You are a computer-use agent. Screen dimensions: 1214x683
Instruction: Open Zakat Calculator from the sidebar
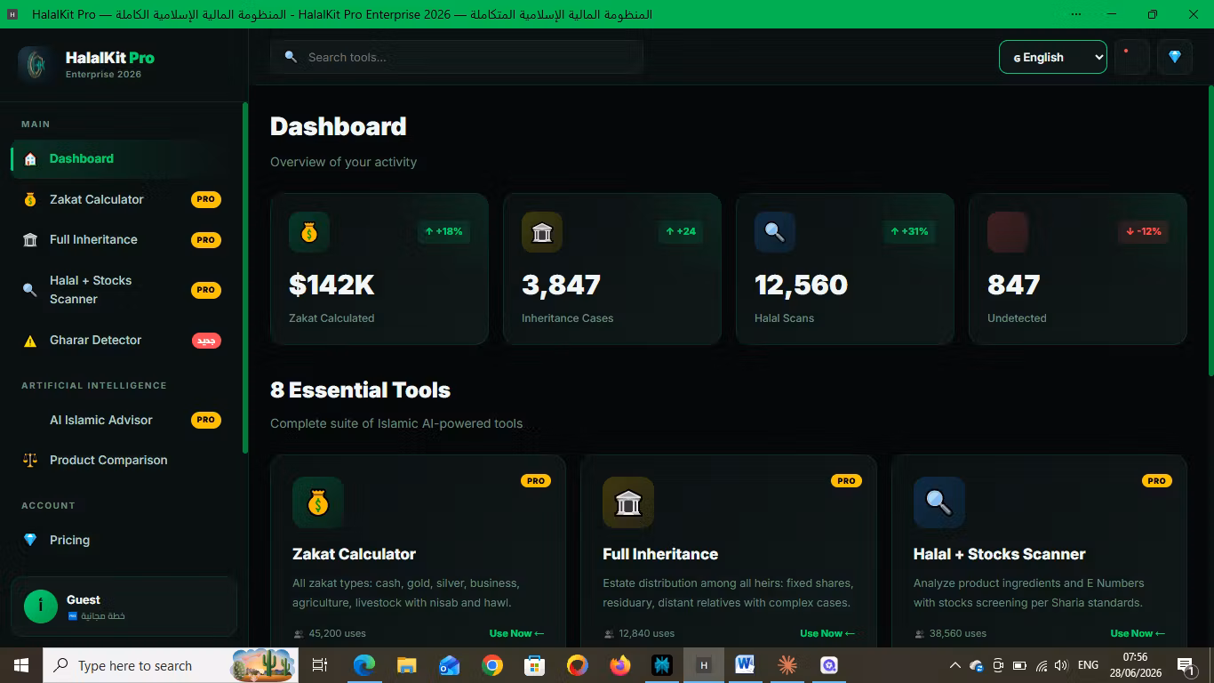(x=122, y=200)
